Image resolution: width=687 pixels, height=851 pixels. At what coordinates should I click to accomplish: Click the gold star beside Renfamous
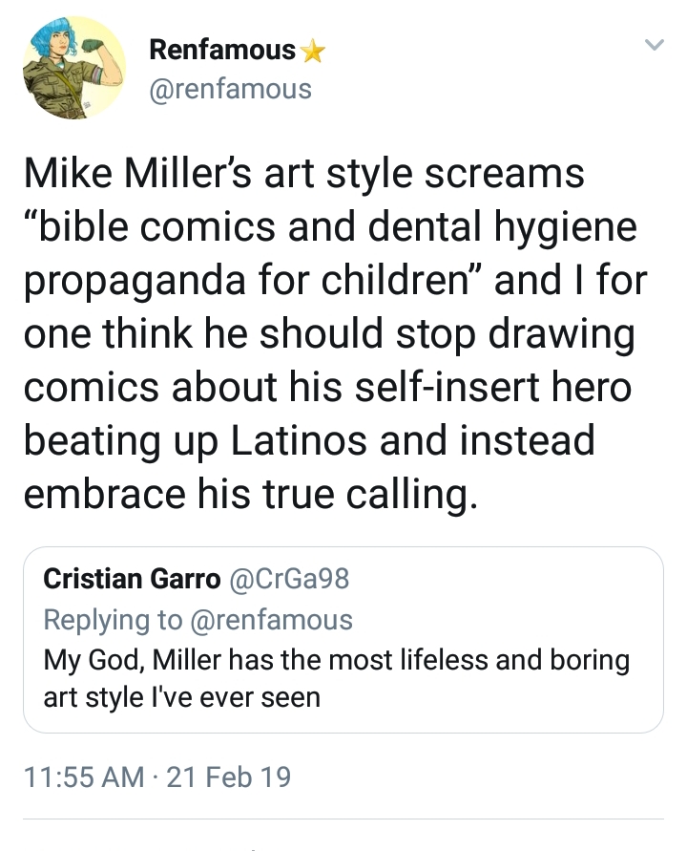313,53
